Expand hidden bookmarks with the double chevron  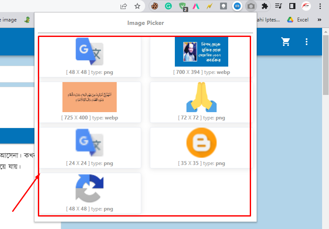(320, 20)
